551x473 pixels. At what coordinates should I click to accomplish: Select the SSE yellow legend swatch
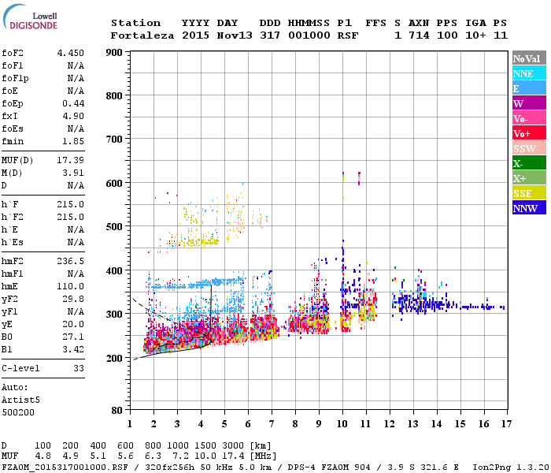click(x=529, y=193)
